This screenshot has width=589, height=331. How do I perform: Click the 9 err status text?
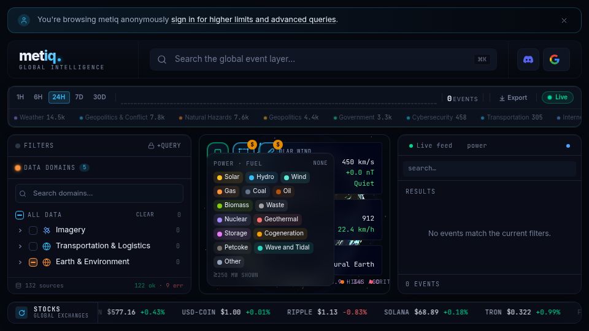coord(175,286)
